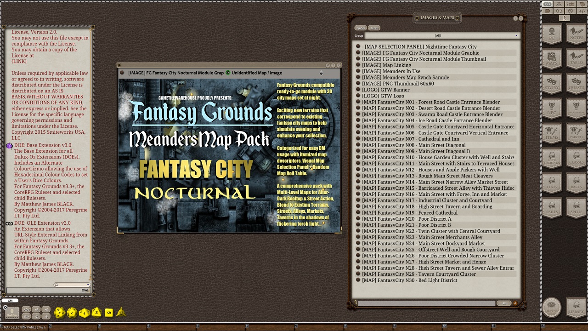Select the yellow d20 die

(x=60, y=312)
